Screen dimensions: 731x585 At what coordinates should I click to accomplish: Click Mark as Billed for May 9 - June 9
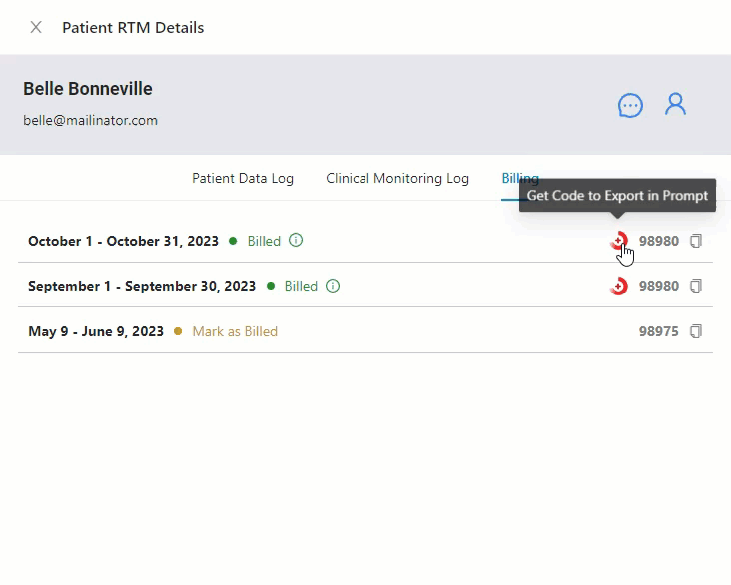(x=234, y=331)
